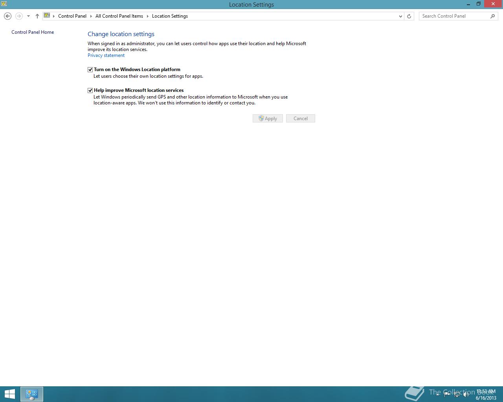Minimize the Location Settings window
Screen dimensions: 503x402
(468, 4)
